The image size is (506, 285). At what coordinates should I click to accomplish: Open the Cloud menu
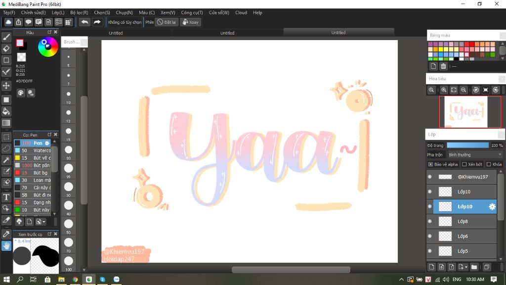[241, 12]
